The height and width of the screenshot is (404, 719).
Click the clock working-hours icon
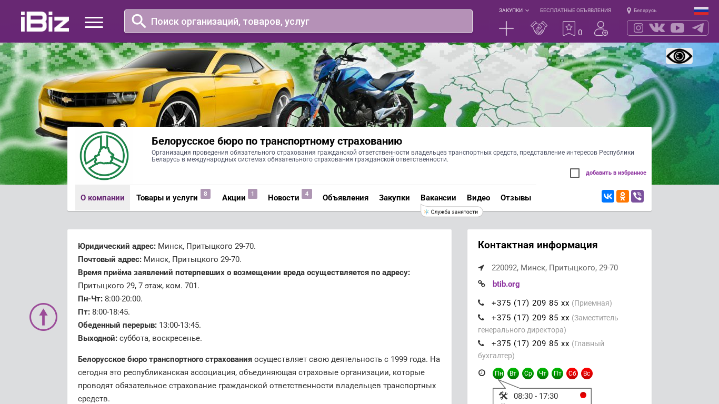point(482,373)
